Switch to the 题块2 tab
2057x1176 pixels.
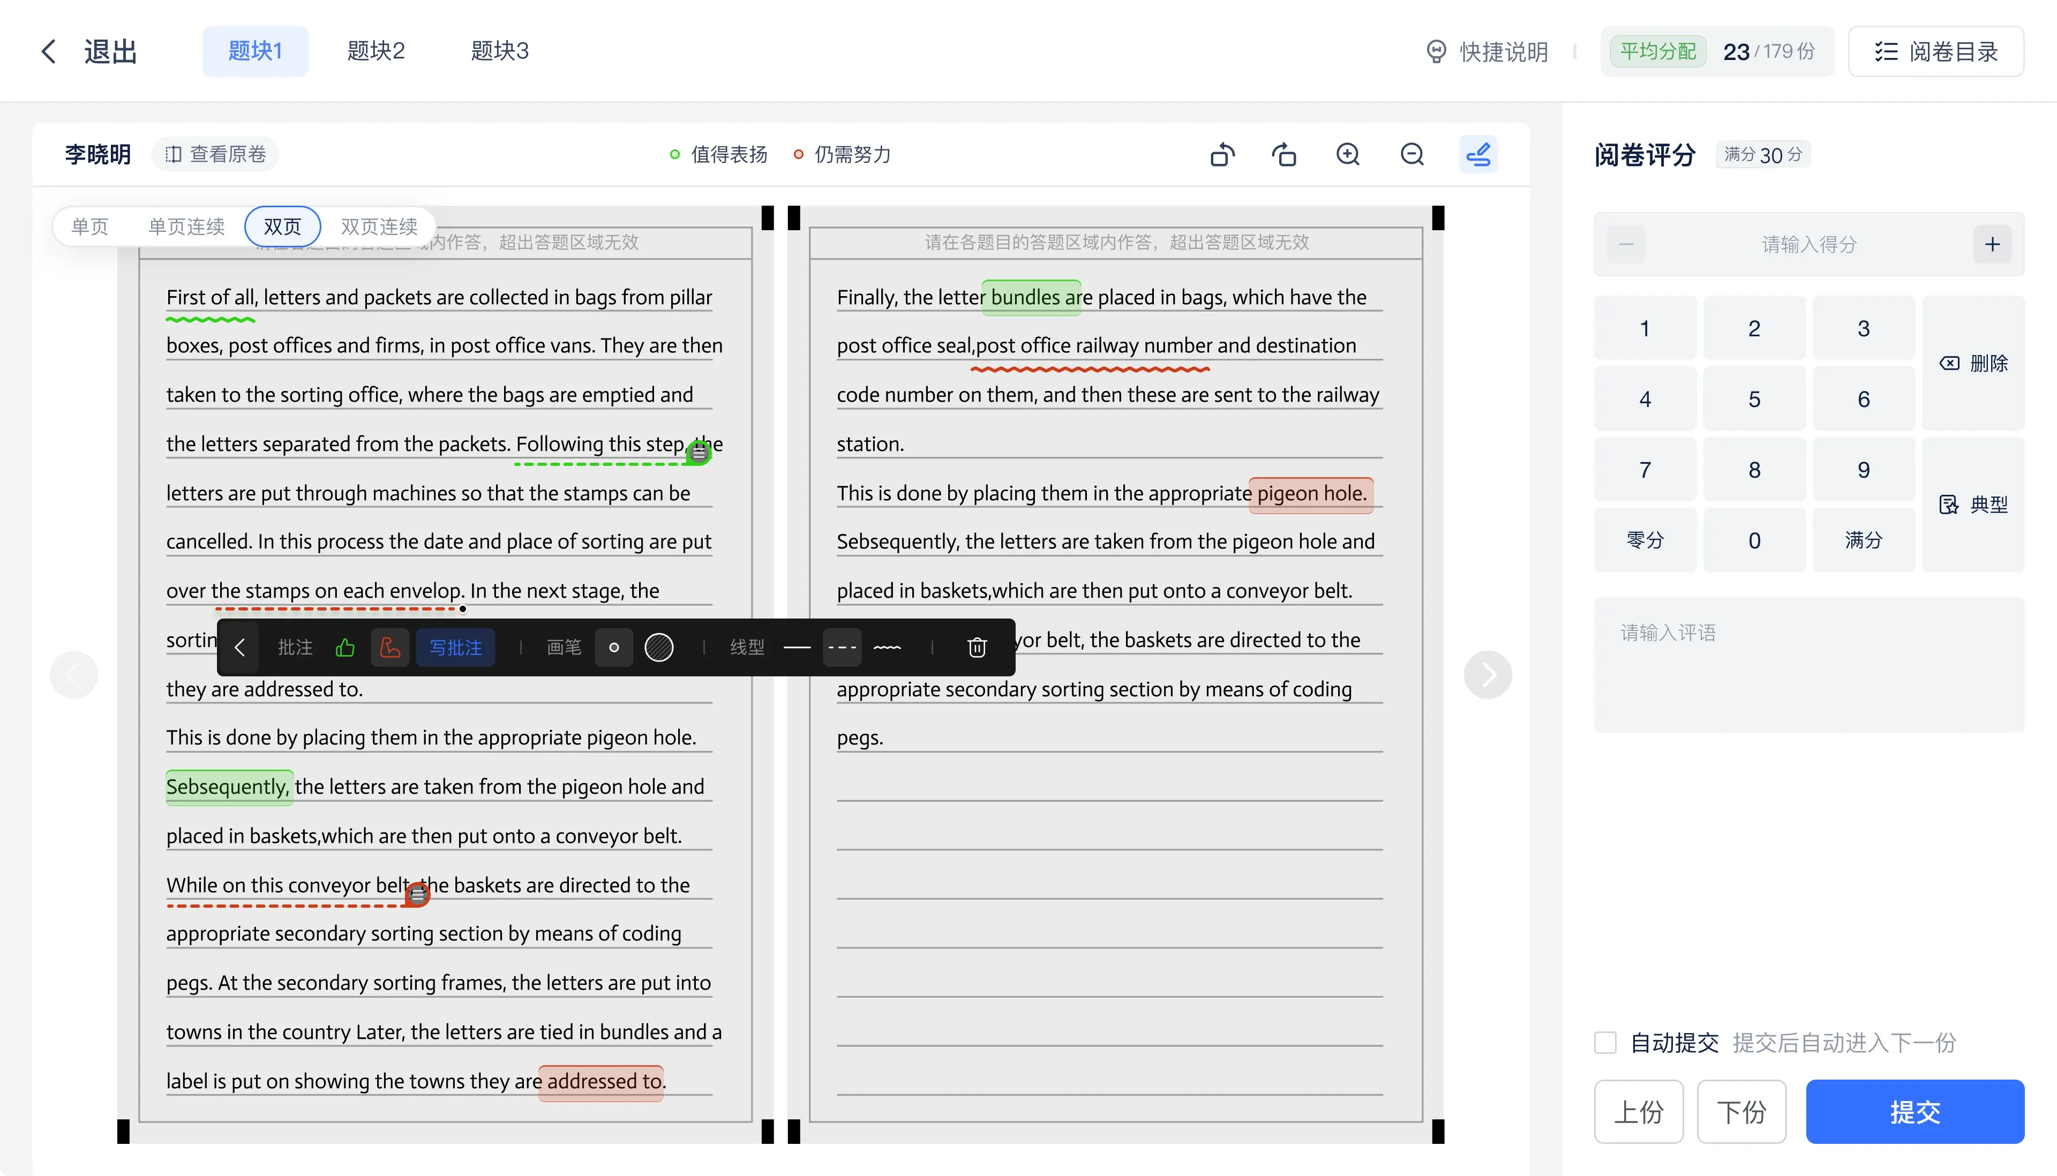376,51
